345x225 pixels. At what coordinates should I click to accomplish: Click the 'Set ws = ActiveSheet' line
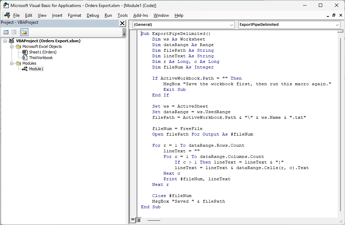pos(180,106)
